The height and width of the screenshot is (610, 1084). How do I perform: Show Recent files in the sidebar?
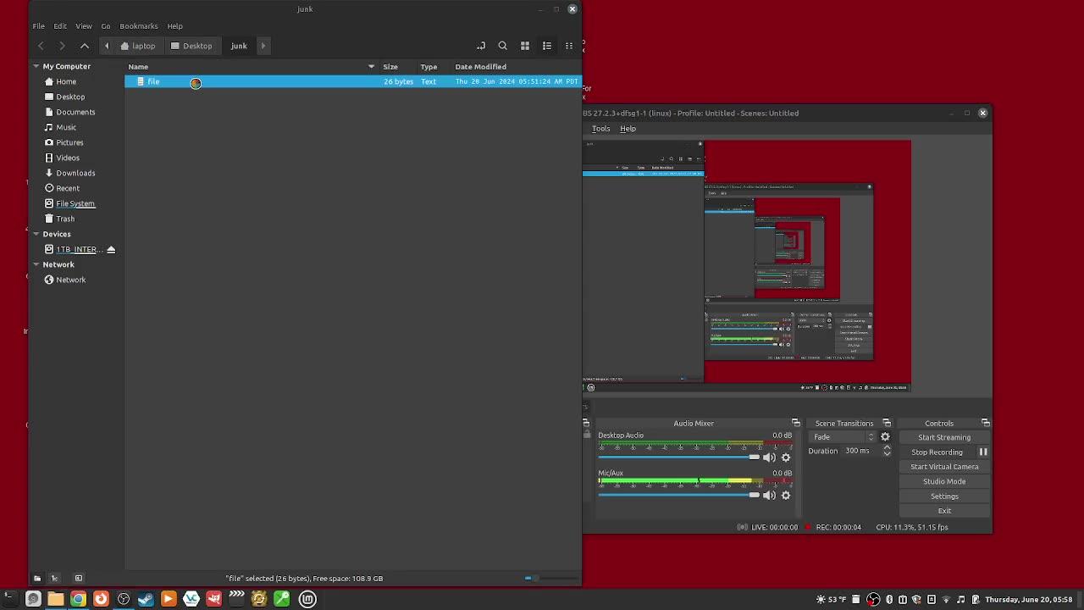[68, 188]
